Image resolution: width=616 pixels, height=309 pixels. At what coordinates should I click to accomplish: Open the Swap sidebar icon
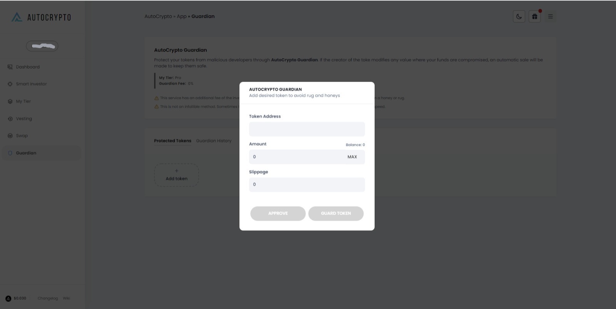pyautogui.click(x=10, y=136)
